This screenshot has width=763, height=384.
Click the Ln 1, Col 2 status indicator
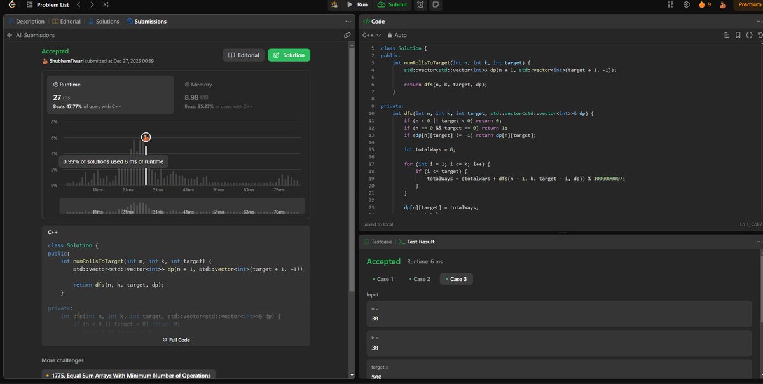pos(750,224)
